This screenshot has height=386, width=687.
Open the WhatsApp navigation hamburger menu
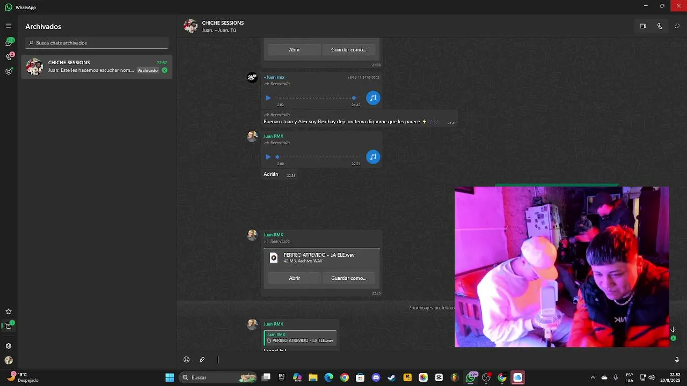tap(9, 26)
